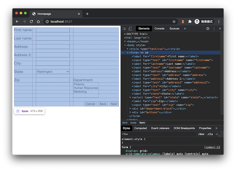Select Human Resources in Department list

pyautogui.click(x=86, y=88)
